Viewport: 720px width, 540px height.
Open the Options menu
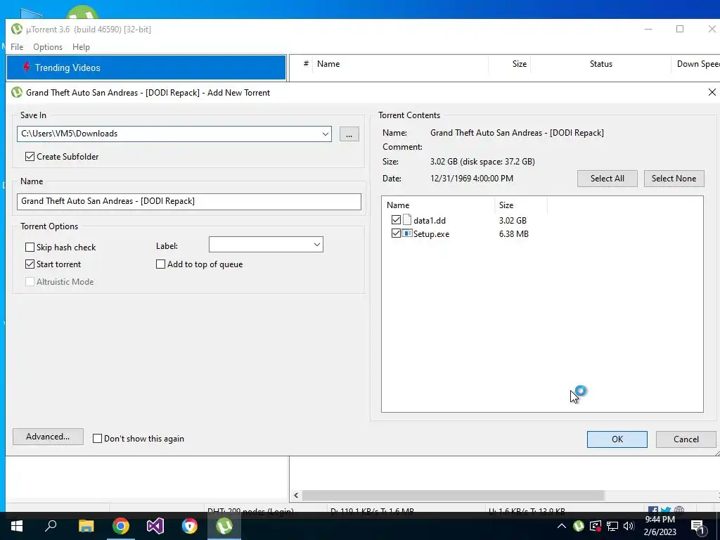[x=48, y=47]
